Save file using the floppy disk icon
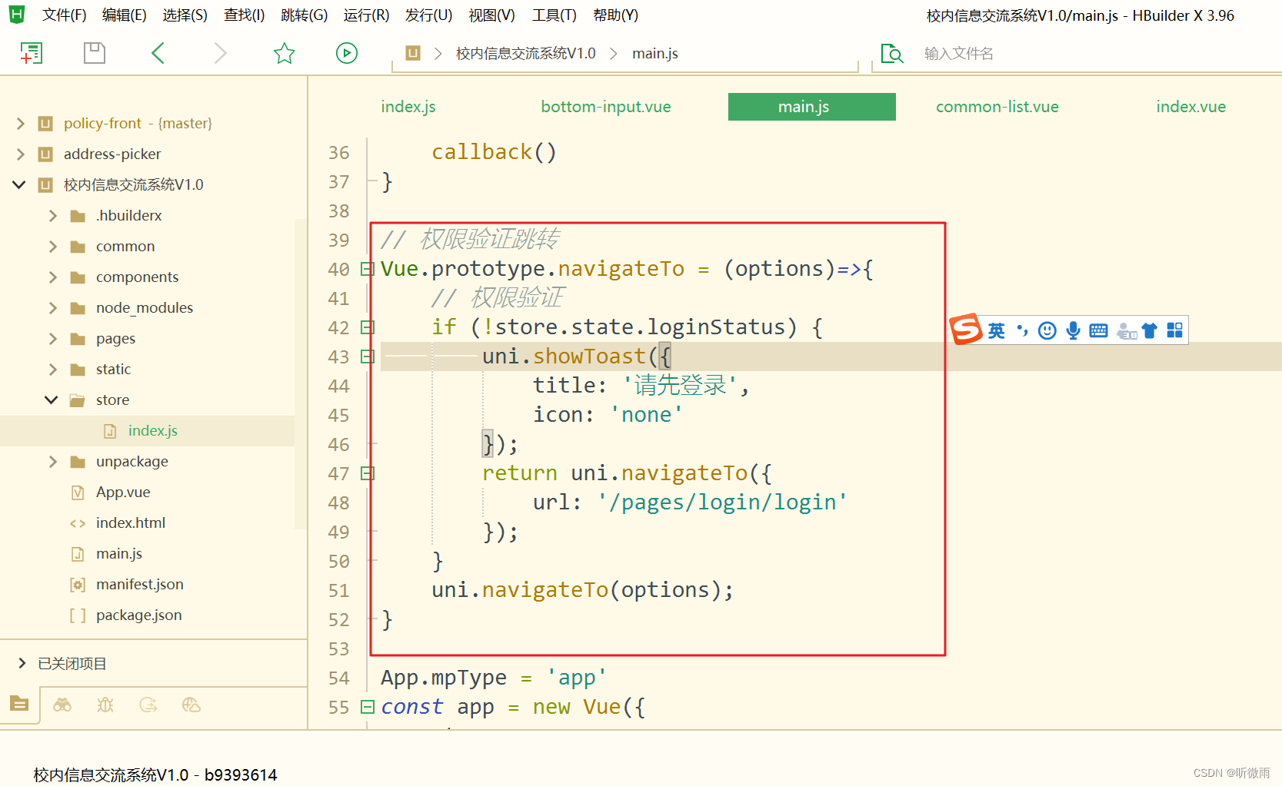The width and height of the screenshot is (1282, 786). (x=94, y=53)
